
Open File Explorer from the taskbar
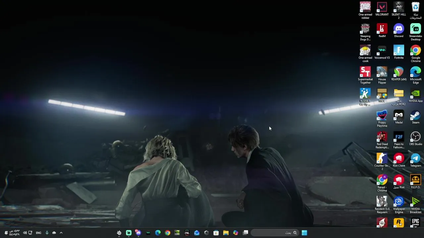(226, 233)
